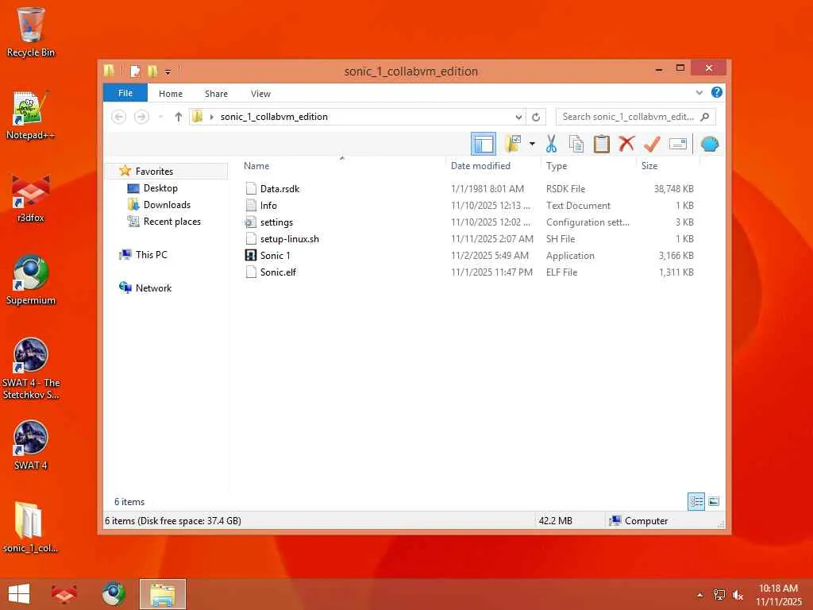Select the Sonic.elf file
813x610 pixels.
[278, 272]
